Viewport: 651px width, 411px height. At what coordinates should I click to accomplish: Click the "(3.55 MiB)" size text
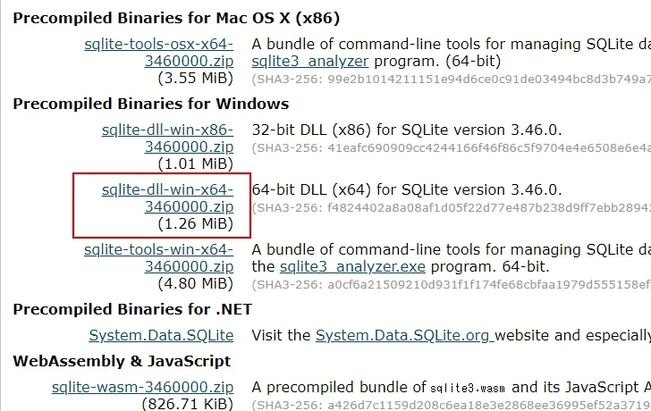[195, 79]
